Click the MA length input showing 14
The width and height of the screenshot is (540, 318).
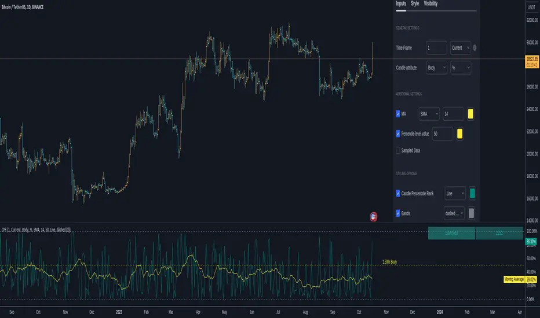pyautogui.click(x=453, y=114)
